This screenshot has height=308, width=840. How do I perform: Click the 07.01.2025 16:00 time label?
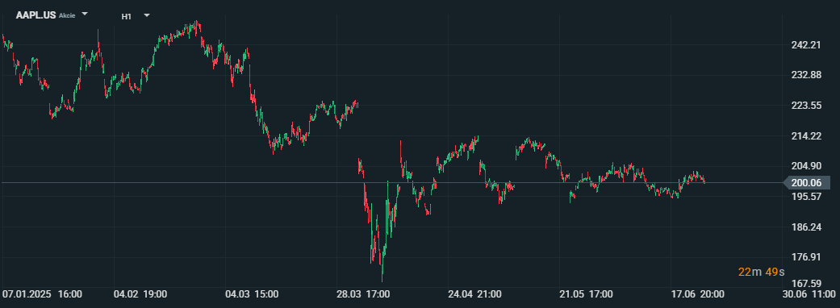[x=42, y=294]
